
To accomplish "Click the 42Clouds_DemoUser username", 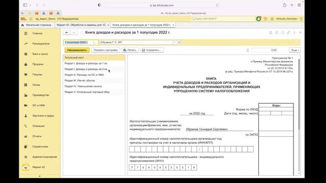I will tap(286, 19).
